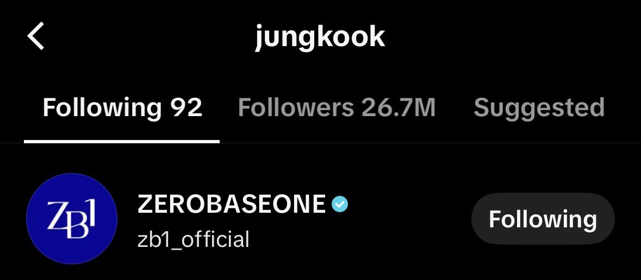Return to the previous screen with the back arrow

click(x=35, y=36)
